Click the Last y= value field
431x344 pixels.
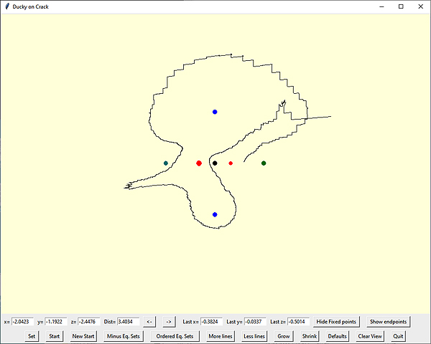tap(255, 322)
